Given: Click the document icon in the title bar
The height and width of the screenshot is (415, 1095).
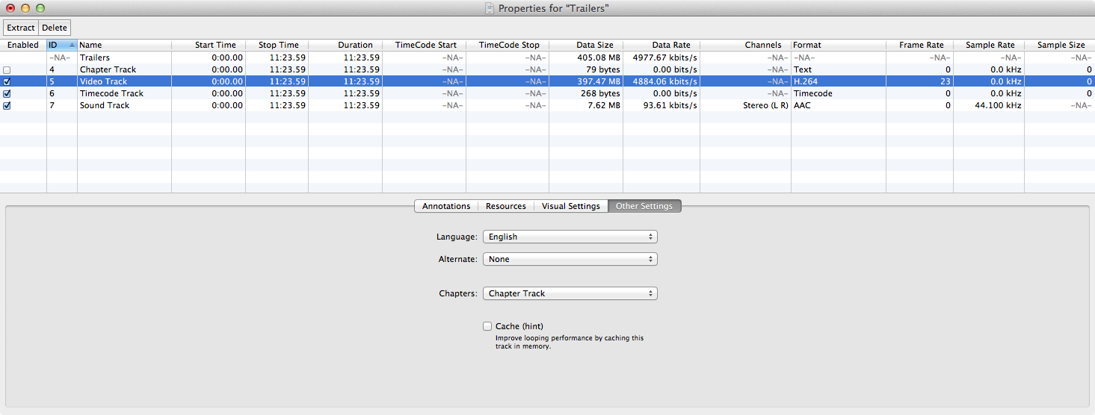Looking at the screenshot, I should pos(490,8).
